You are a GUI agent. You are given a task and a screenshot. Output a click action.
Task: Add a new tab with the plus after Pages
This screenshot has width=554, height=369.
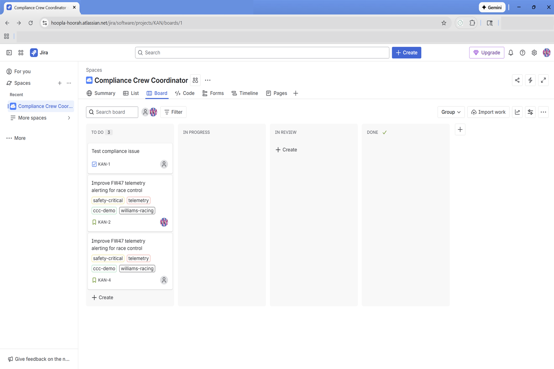coord(296,93)
